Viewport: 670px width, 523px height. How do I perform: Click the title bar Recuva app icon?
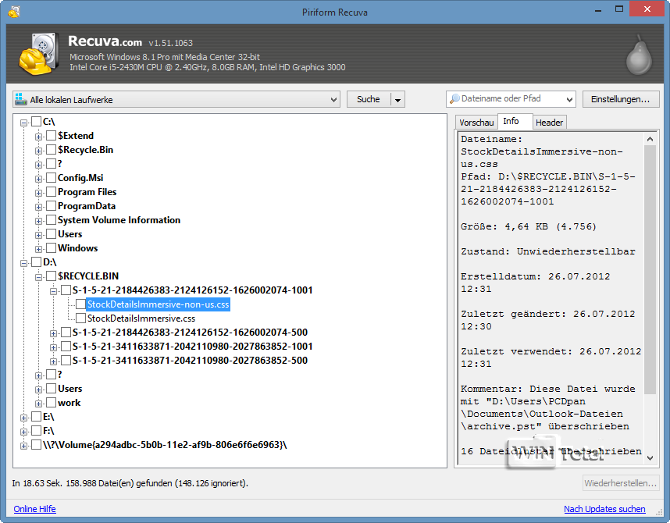pos(13,12)
